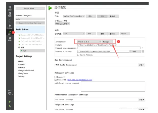Open Deploy Configuration method dropdown
Screen dimensions: 158x113
pos(74,16)
